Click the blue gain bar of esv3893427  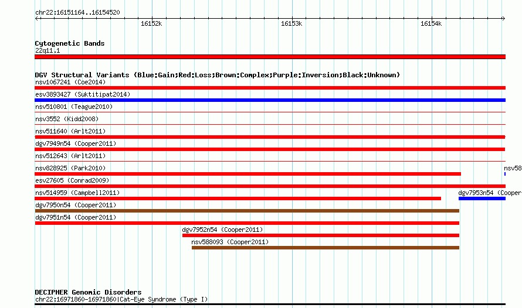click(x=270, y=100)
